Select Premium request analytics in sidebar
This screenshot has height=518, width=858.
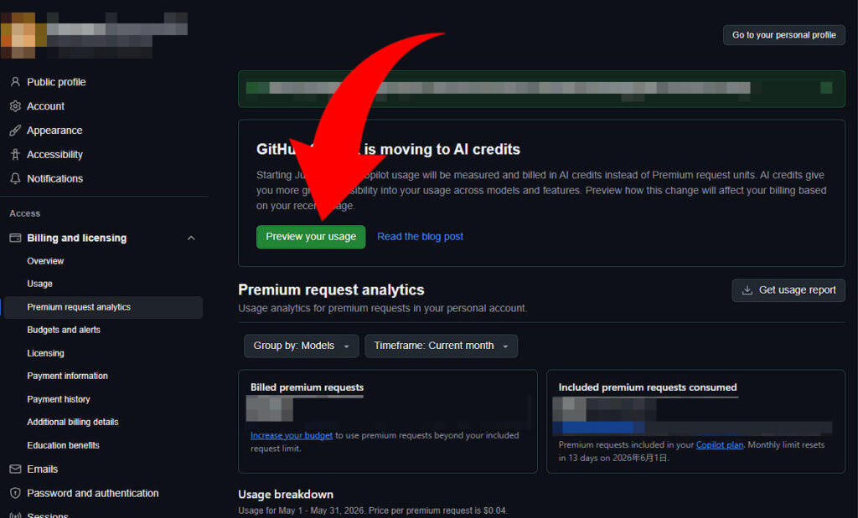103,307
